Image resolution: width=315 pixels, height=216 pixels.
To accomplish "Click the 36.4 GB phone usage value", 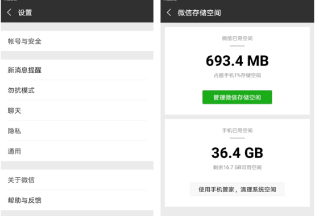I will (237, 153).
